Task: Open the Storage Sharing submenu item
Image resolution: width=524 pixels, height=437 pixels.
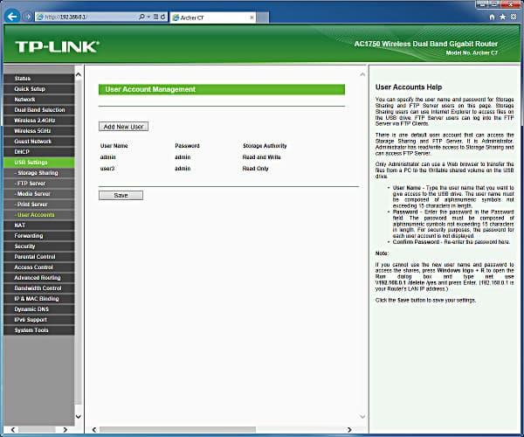Action: pos(39,173)
